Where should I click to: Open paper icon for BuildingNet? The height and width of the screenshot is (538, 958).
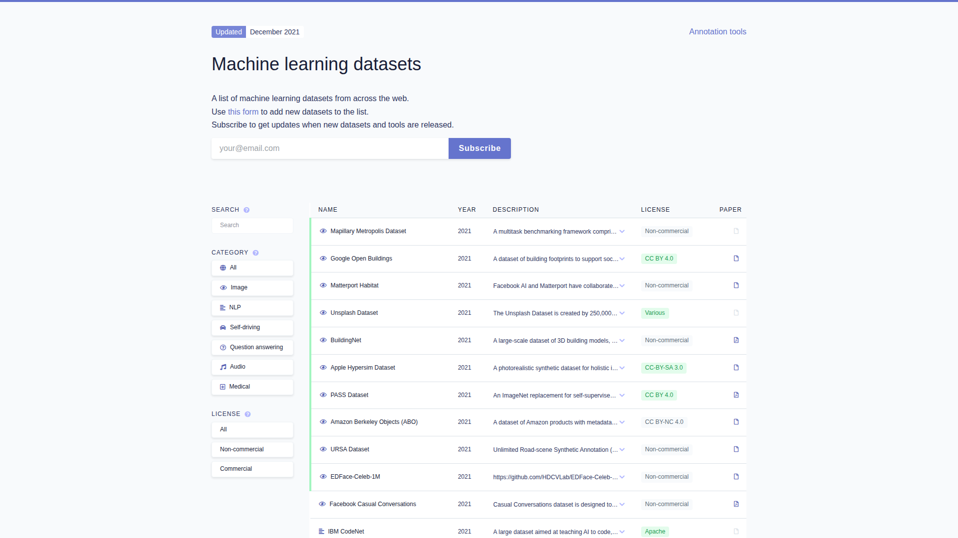click(736, 340)
